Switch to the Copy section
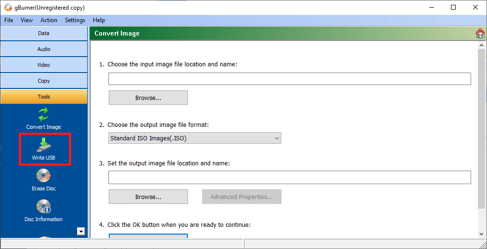The image size is (487, 249). click(44, 81)
